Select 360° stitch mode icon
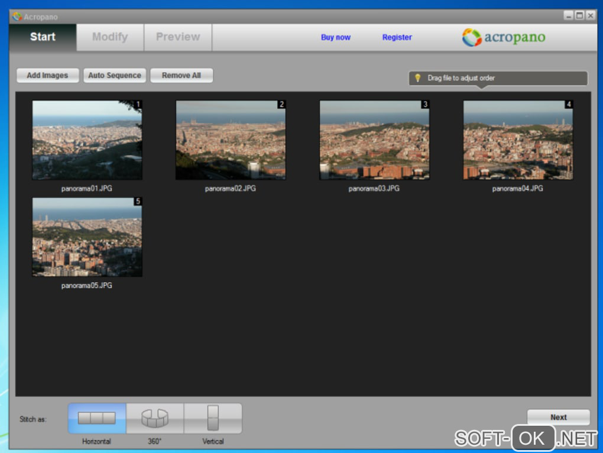603x453 pixels. [155, 418]
